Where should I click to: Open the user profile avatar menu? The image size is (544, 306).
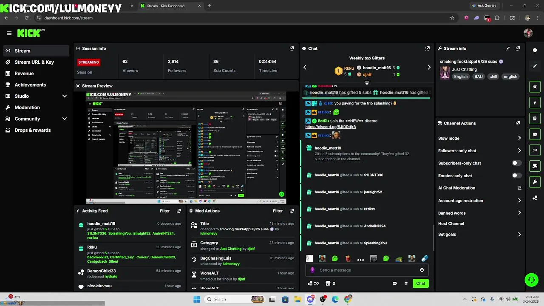pyautogui.click(x=528, y=33)
